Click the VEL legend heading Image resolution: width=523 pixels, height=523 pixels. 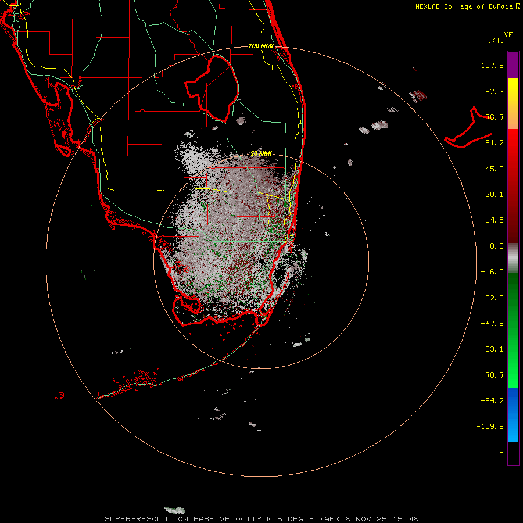click(x=510, y=35)
